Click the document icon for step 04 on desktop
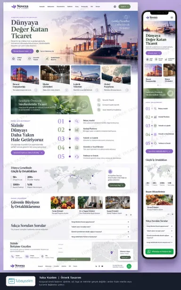The image size is (181, 290). [x=77, y=147]
